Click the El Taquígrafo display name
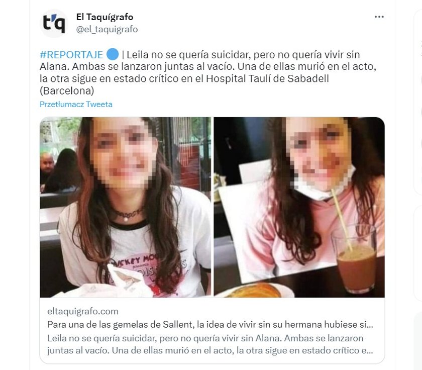The image size is (422, 370). pos(104,17)
